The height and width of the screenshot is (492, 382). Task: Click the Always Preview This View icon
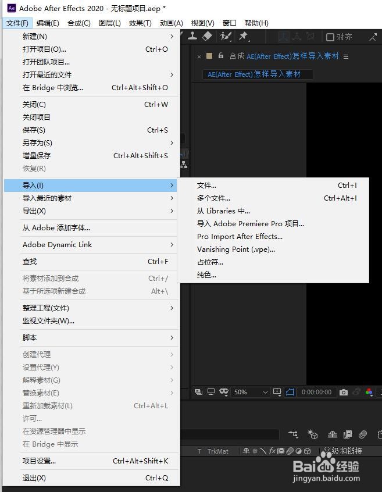pos(198,392)
